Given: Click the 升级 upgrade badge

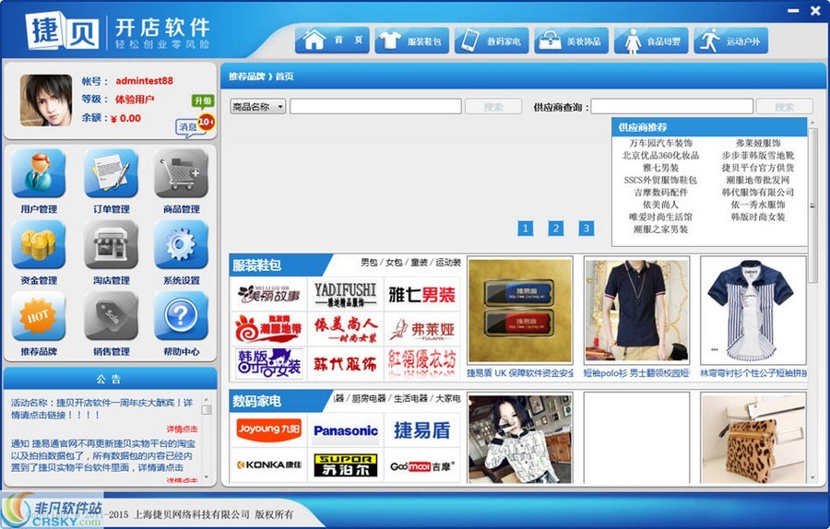Looking at the screenshot, I should click(x=203, y=101).
